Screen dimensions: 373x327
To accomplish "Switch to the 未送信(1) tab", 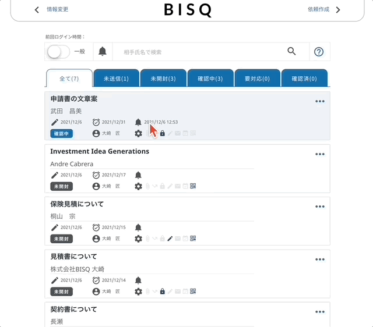I will click(116, 79).
